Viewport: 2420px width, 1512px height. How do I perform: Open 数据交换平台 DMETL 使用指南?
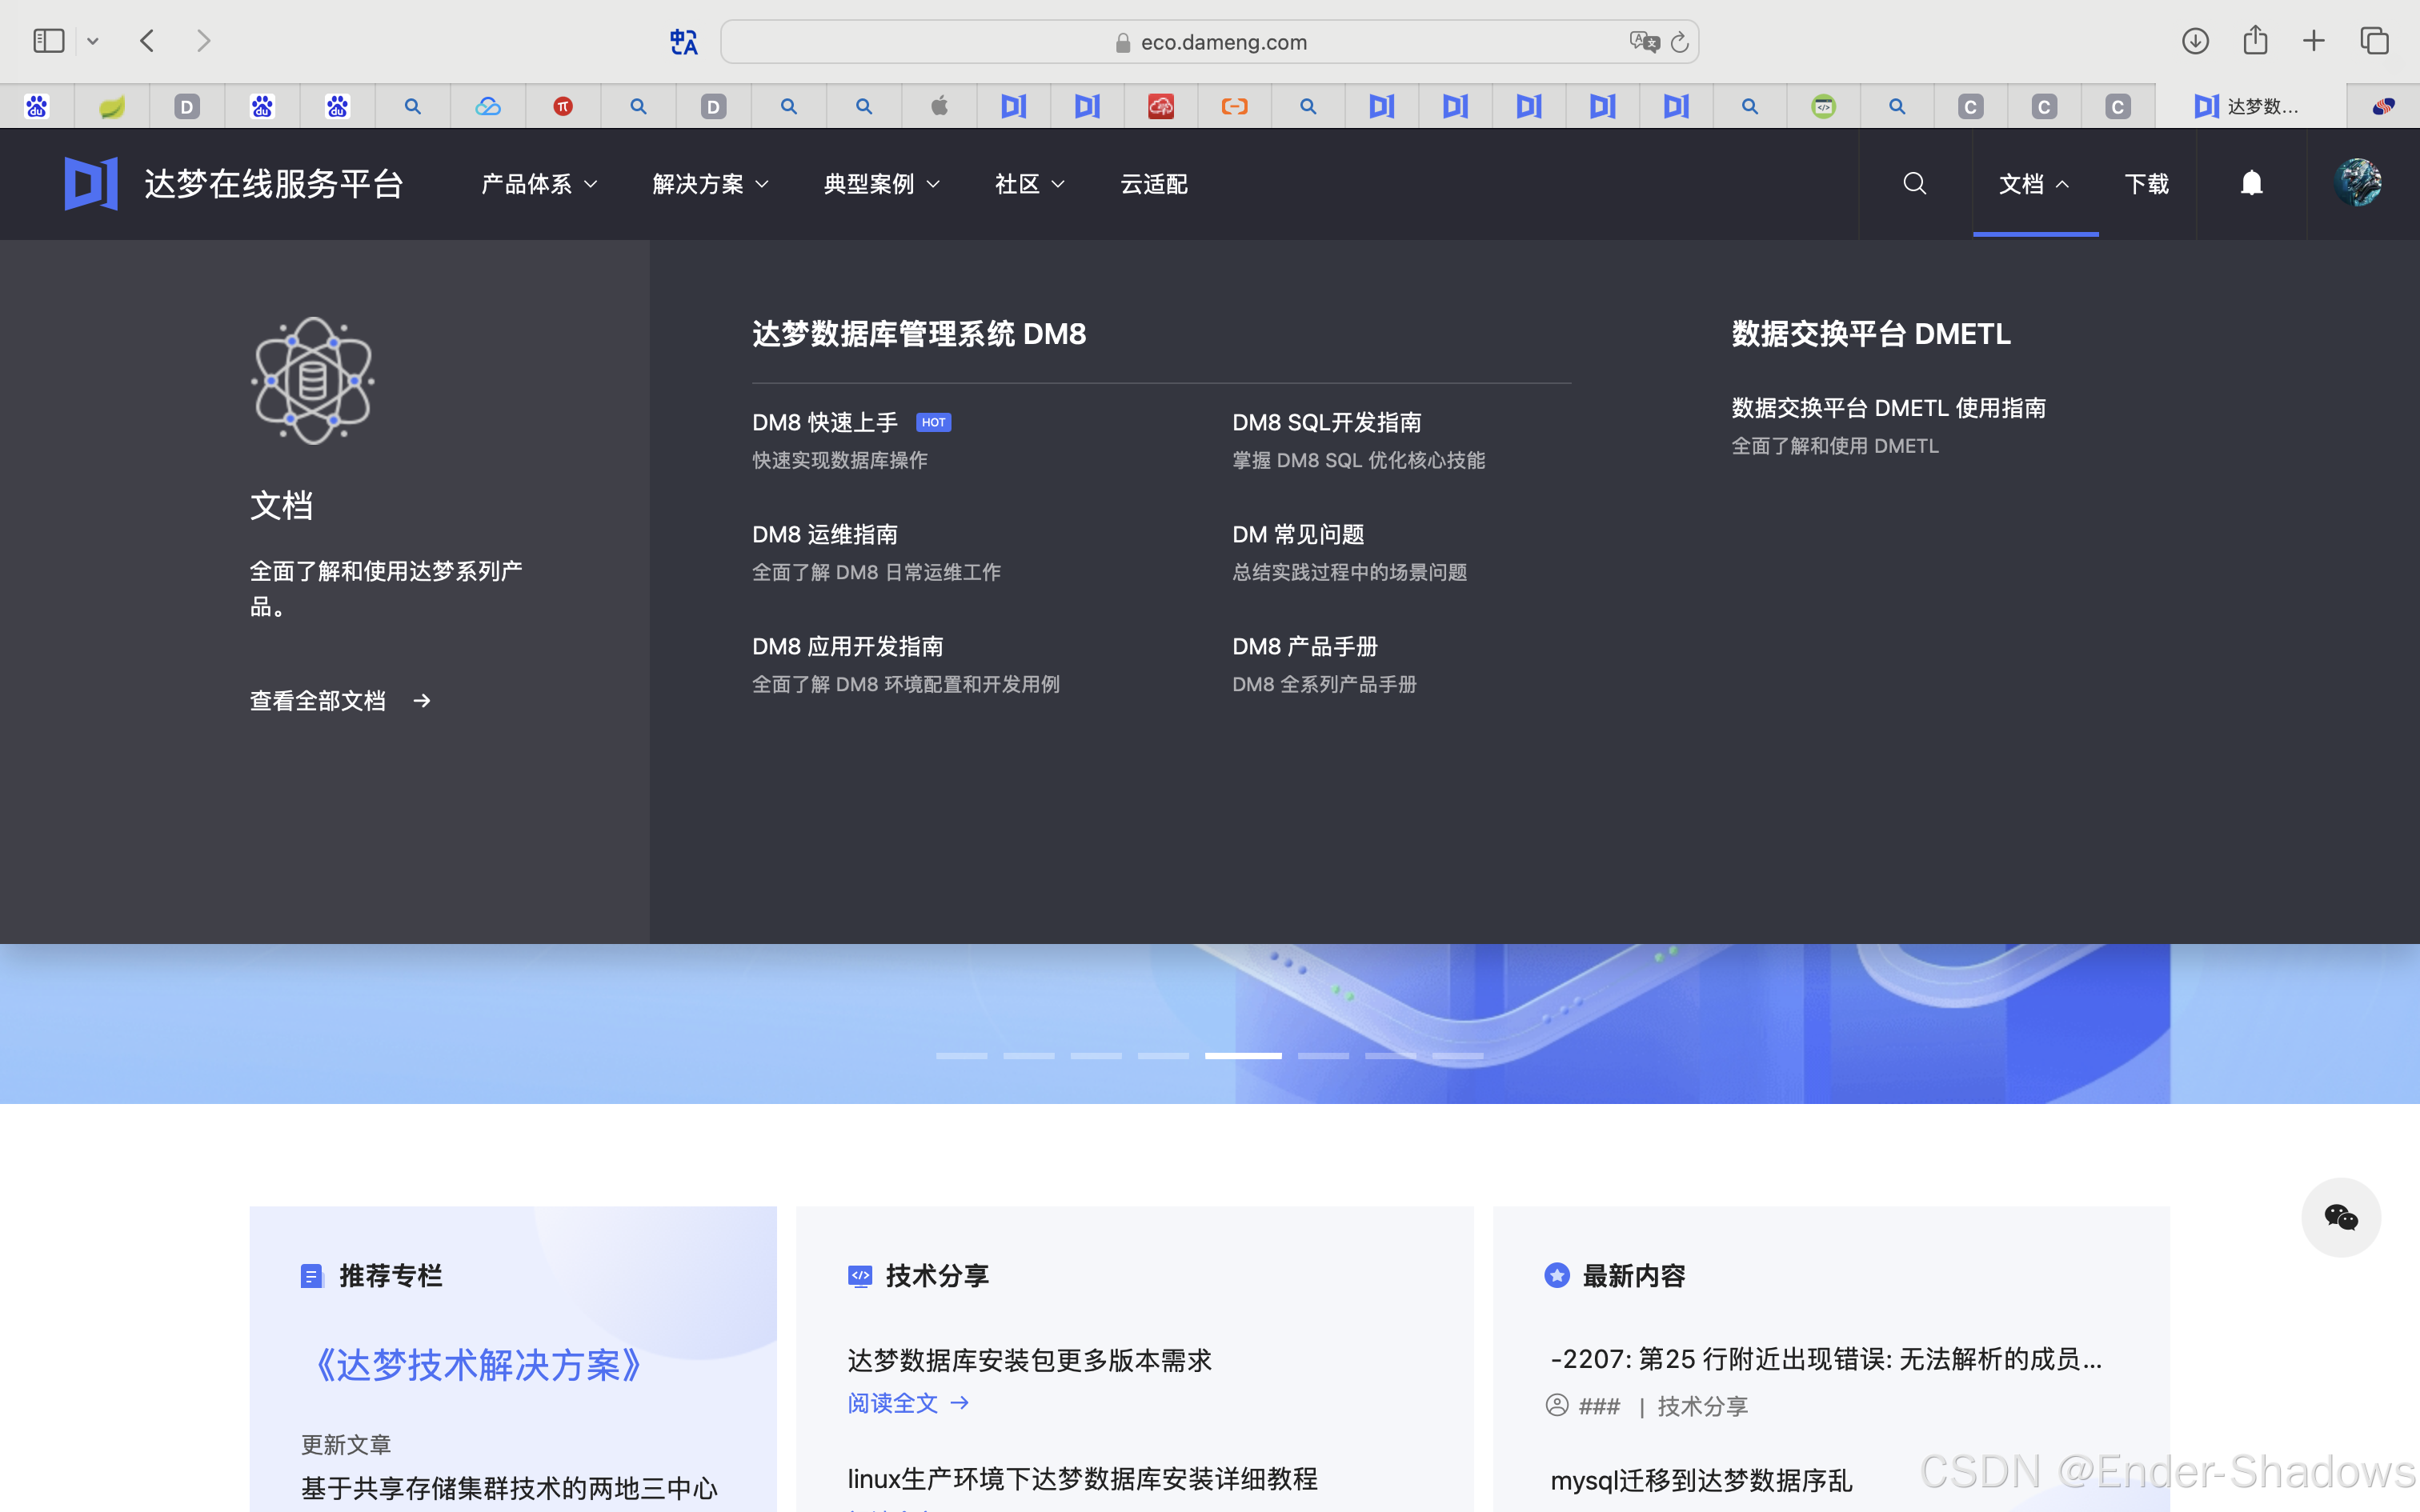click(1888, 408)
